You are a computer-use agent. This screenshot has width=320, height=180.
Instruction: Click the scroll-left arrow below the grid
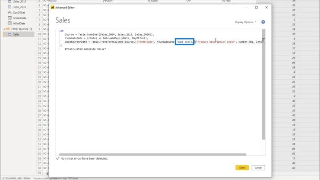click(x=47, y=174)
